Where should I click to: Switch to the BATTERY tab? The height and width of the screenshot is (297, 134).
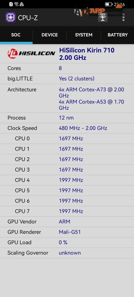pyautogui.click(x=118, y=35)
